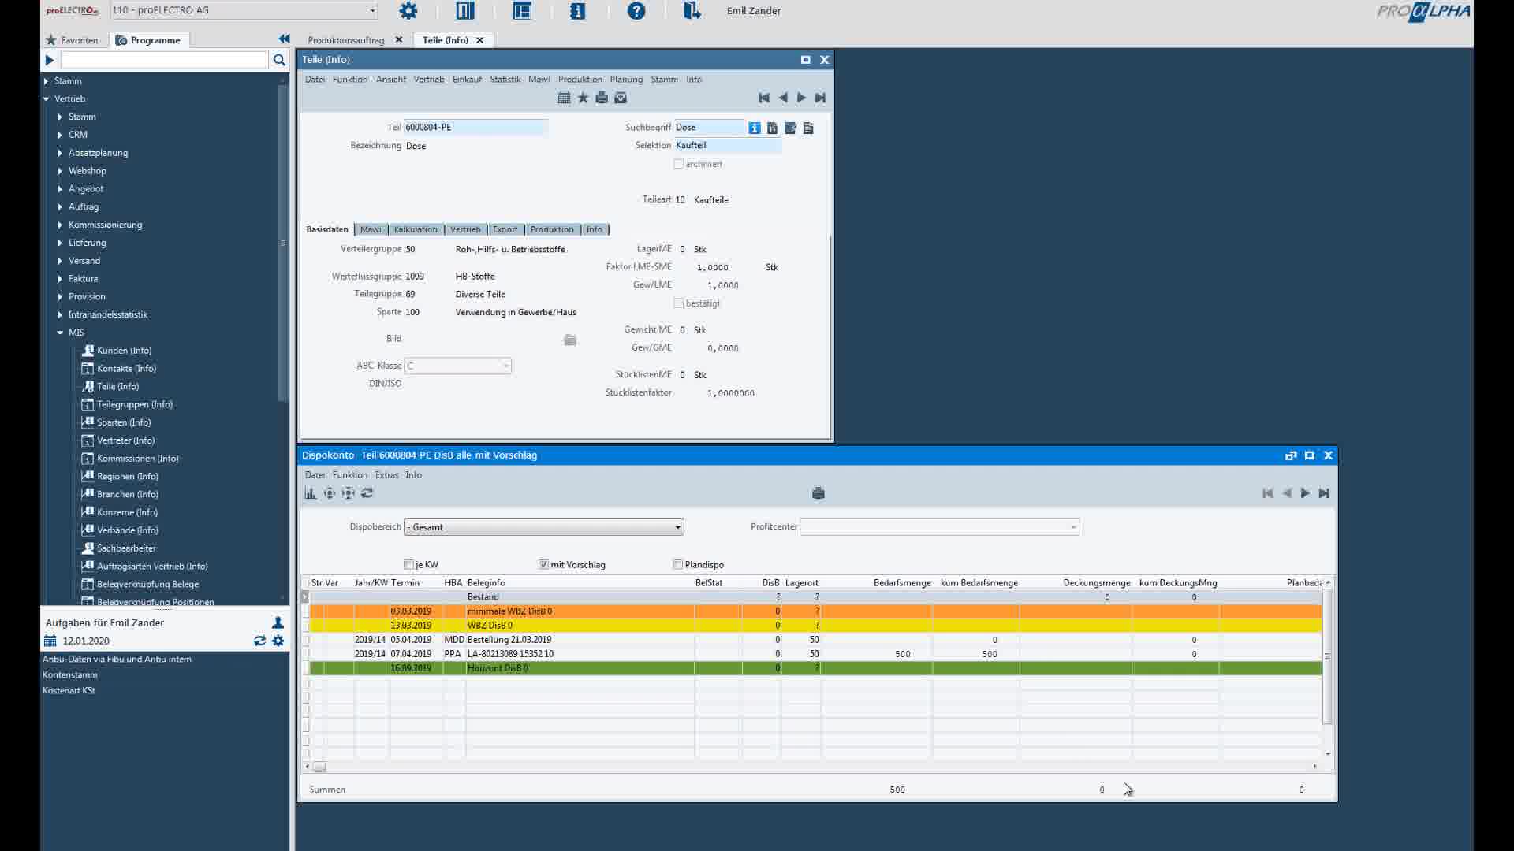Go to next record in Teile (Info)
The height and width of the screenshot is (851, 1514).
click(801, 98)
